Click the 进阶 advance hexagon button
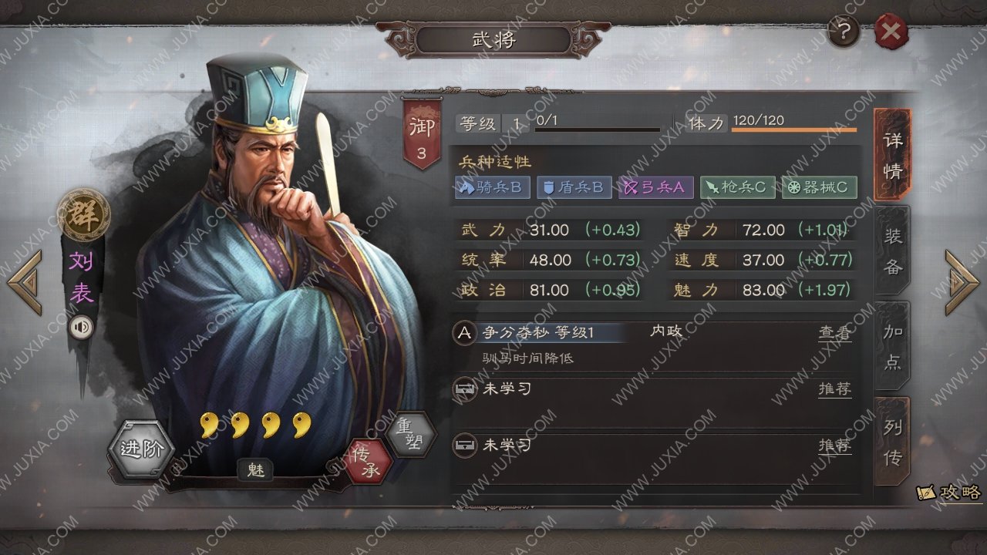This screenshot has width=987, height=555. click(x=141, y=449)
